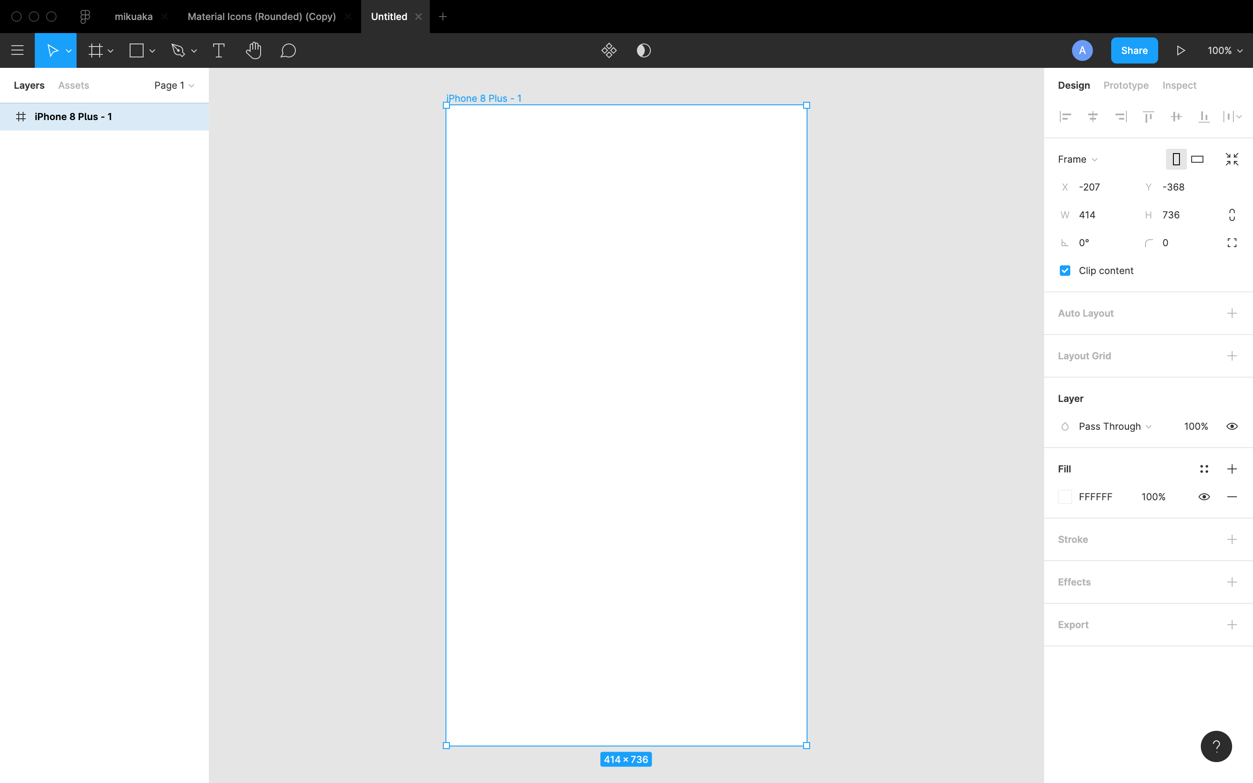Click the contrast mask icon
Image resolution: width=1253 pixels, height=783 pixels.
tap(643, 50)
